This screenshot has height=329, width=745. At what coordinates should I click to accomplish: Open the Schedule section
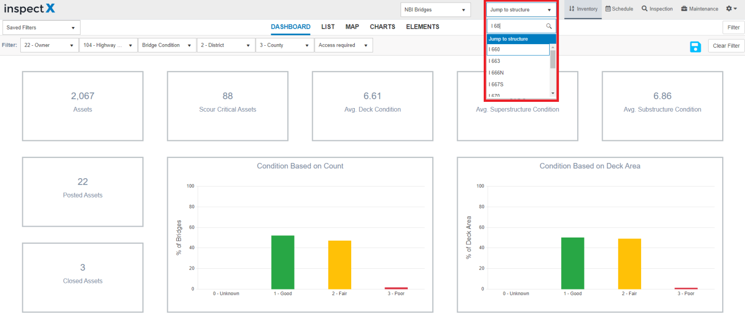point(619,9)
